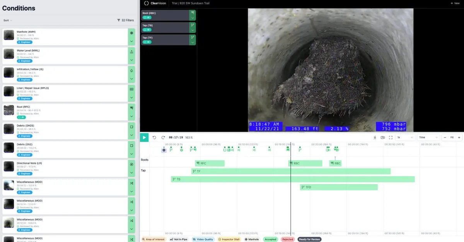Viewport: 464px width, 242px height.
Task: Select the Roots row label in timeline
Action: (x=145, y=160)
